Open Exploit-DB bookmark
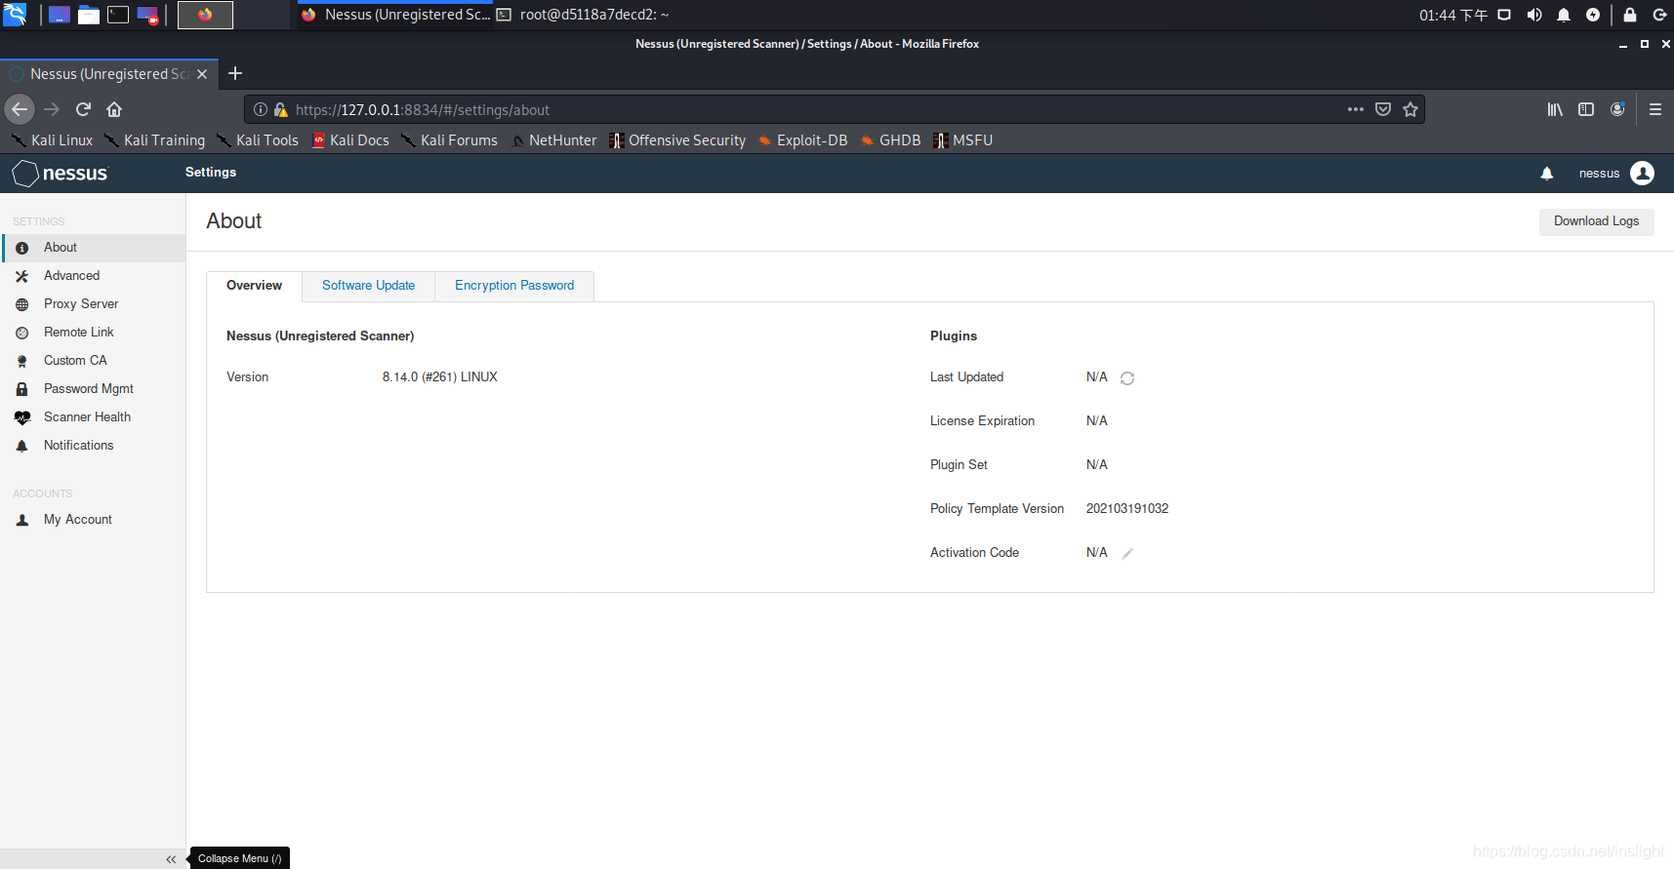This screenshot has height=869, width=1674. [x=802, y=140]
